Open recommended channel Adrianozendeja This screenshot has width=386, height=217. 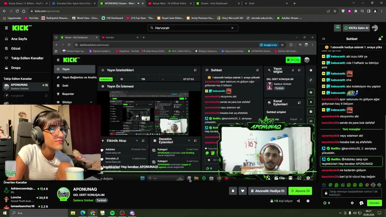click(25, 190)
